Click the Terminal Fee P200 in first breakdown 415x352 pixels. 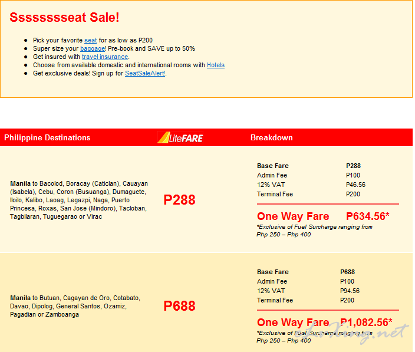[353, 194]
